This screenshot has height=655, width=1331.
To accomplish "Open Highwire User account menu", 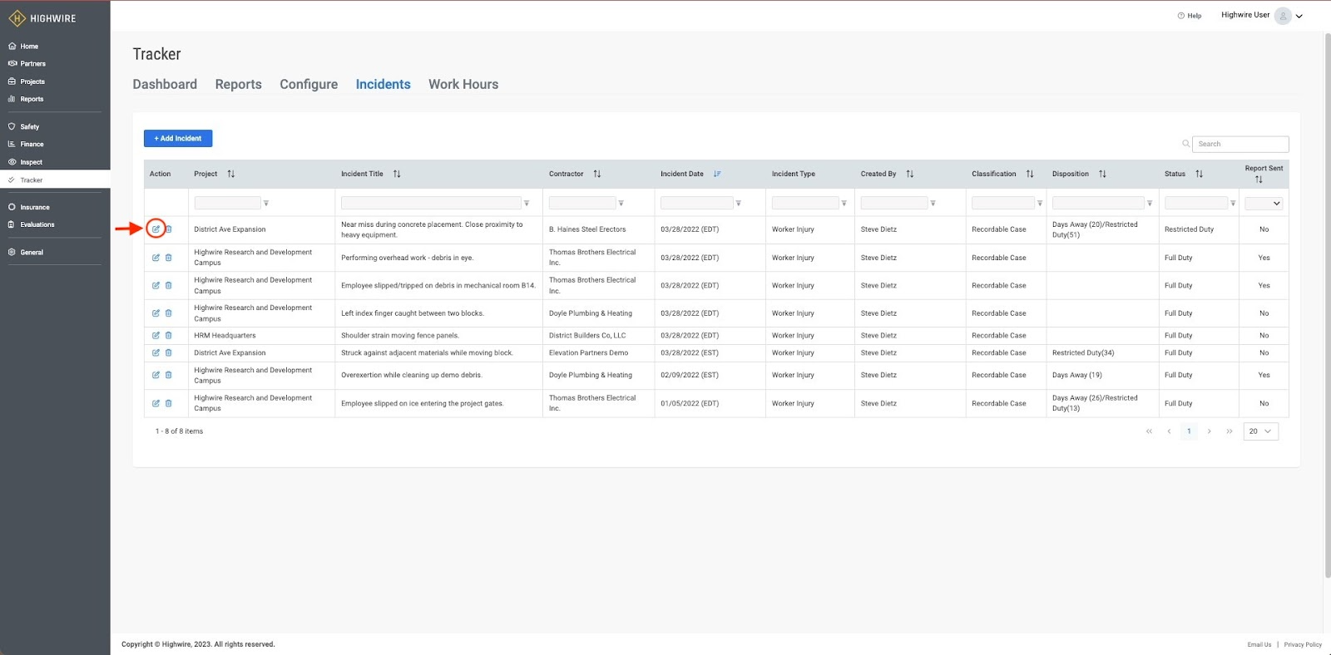I will tap(1261, 15).
